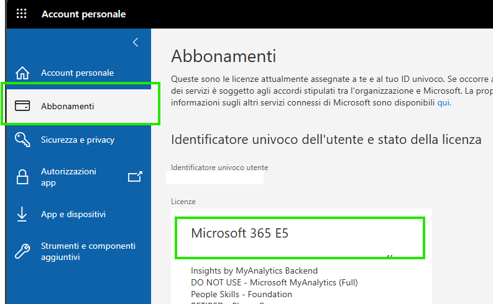Click the Abbonamenti page heading
Viewport: 493px width, 304px height.
(x=224, y=56)
